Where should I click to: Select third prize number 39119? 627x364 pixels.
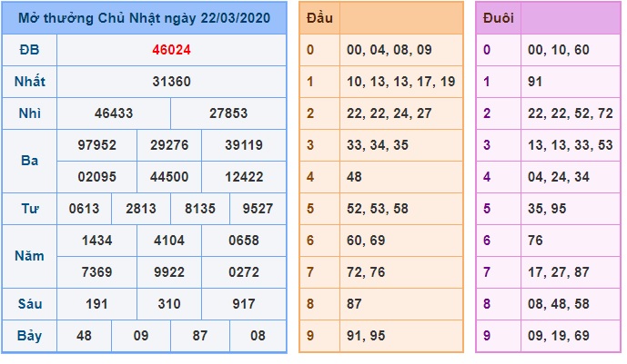pyautogui.click(x=244, y=145)
